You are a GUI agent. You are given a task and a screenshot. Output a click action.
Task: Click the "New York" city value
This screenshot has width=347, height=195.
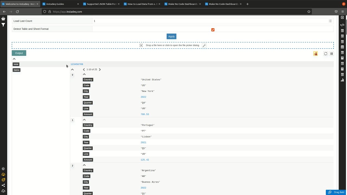pyautogui.click(x=147, y=91)
